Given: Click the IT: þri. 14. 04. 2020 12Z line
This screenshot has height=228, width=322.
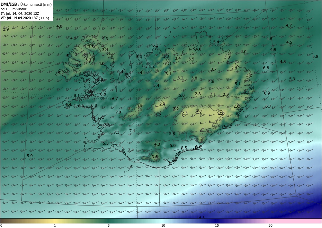Looking at the screenshot, I should pos(20,14).
